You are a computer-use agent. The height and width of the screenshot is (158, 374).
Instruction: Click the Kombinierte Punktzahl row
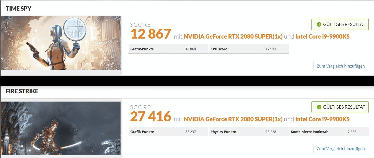pos(329,132)
